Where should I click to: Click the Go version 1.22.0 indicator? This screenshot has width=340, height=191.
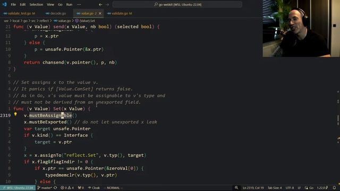[322, 188]
